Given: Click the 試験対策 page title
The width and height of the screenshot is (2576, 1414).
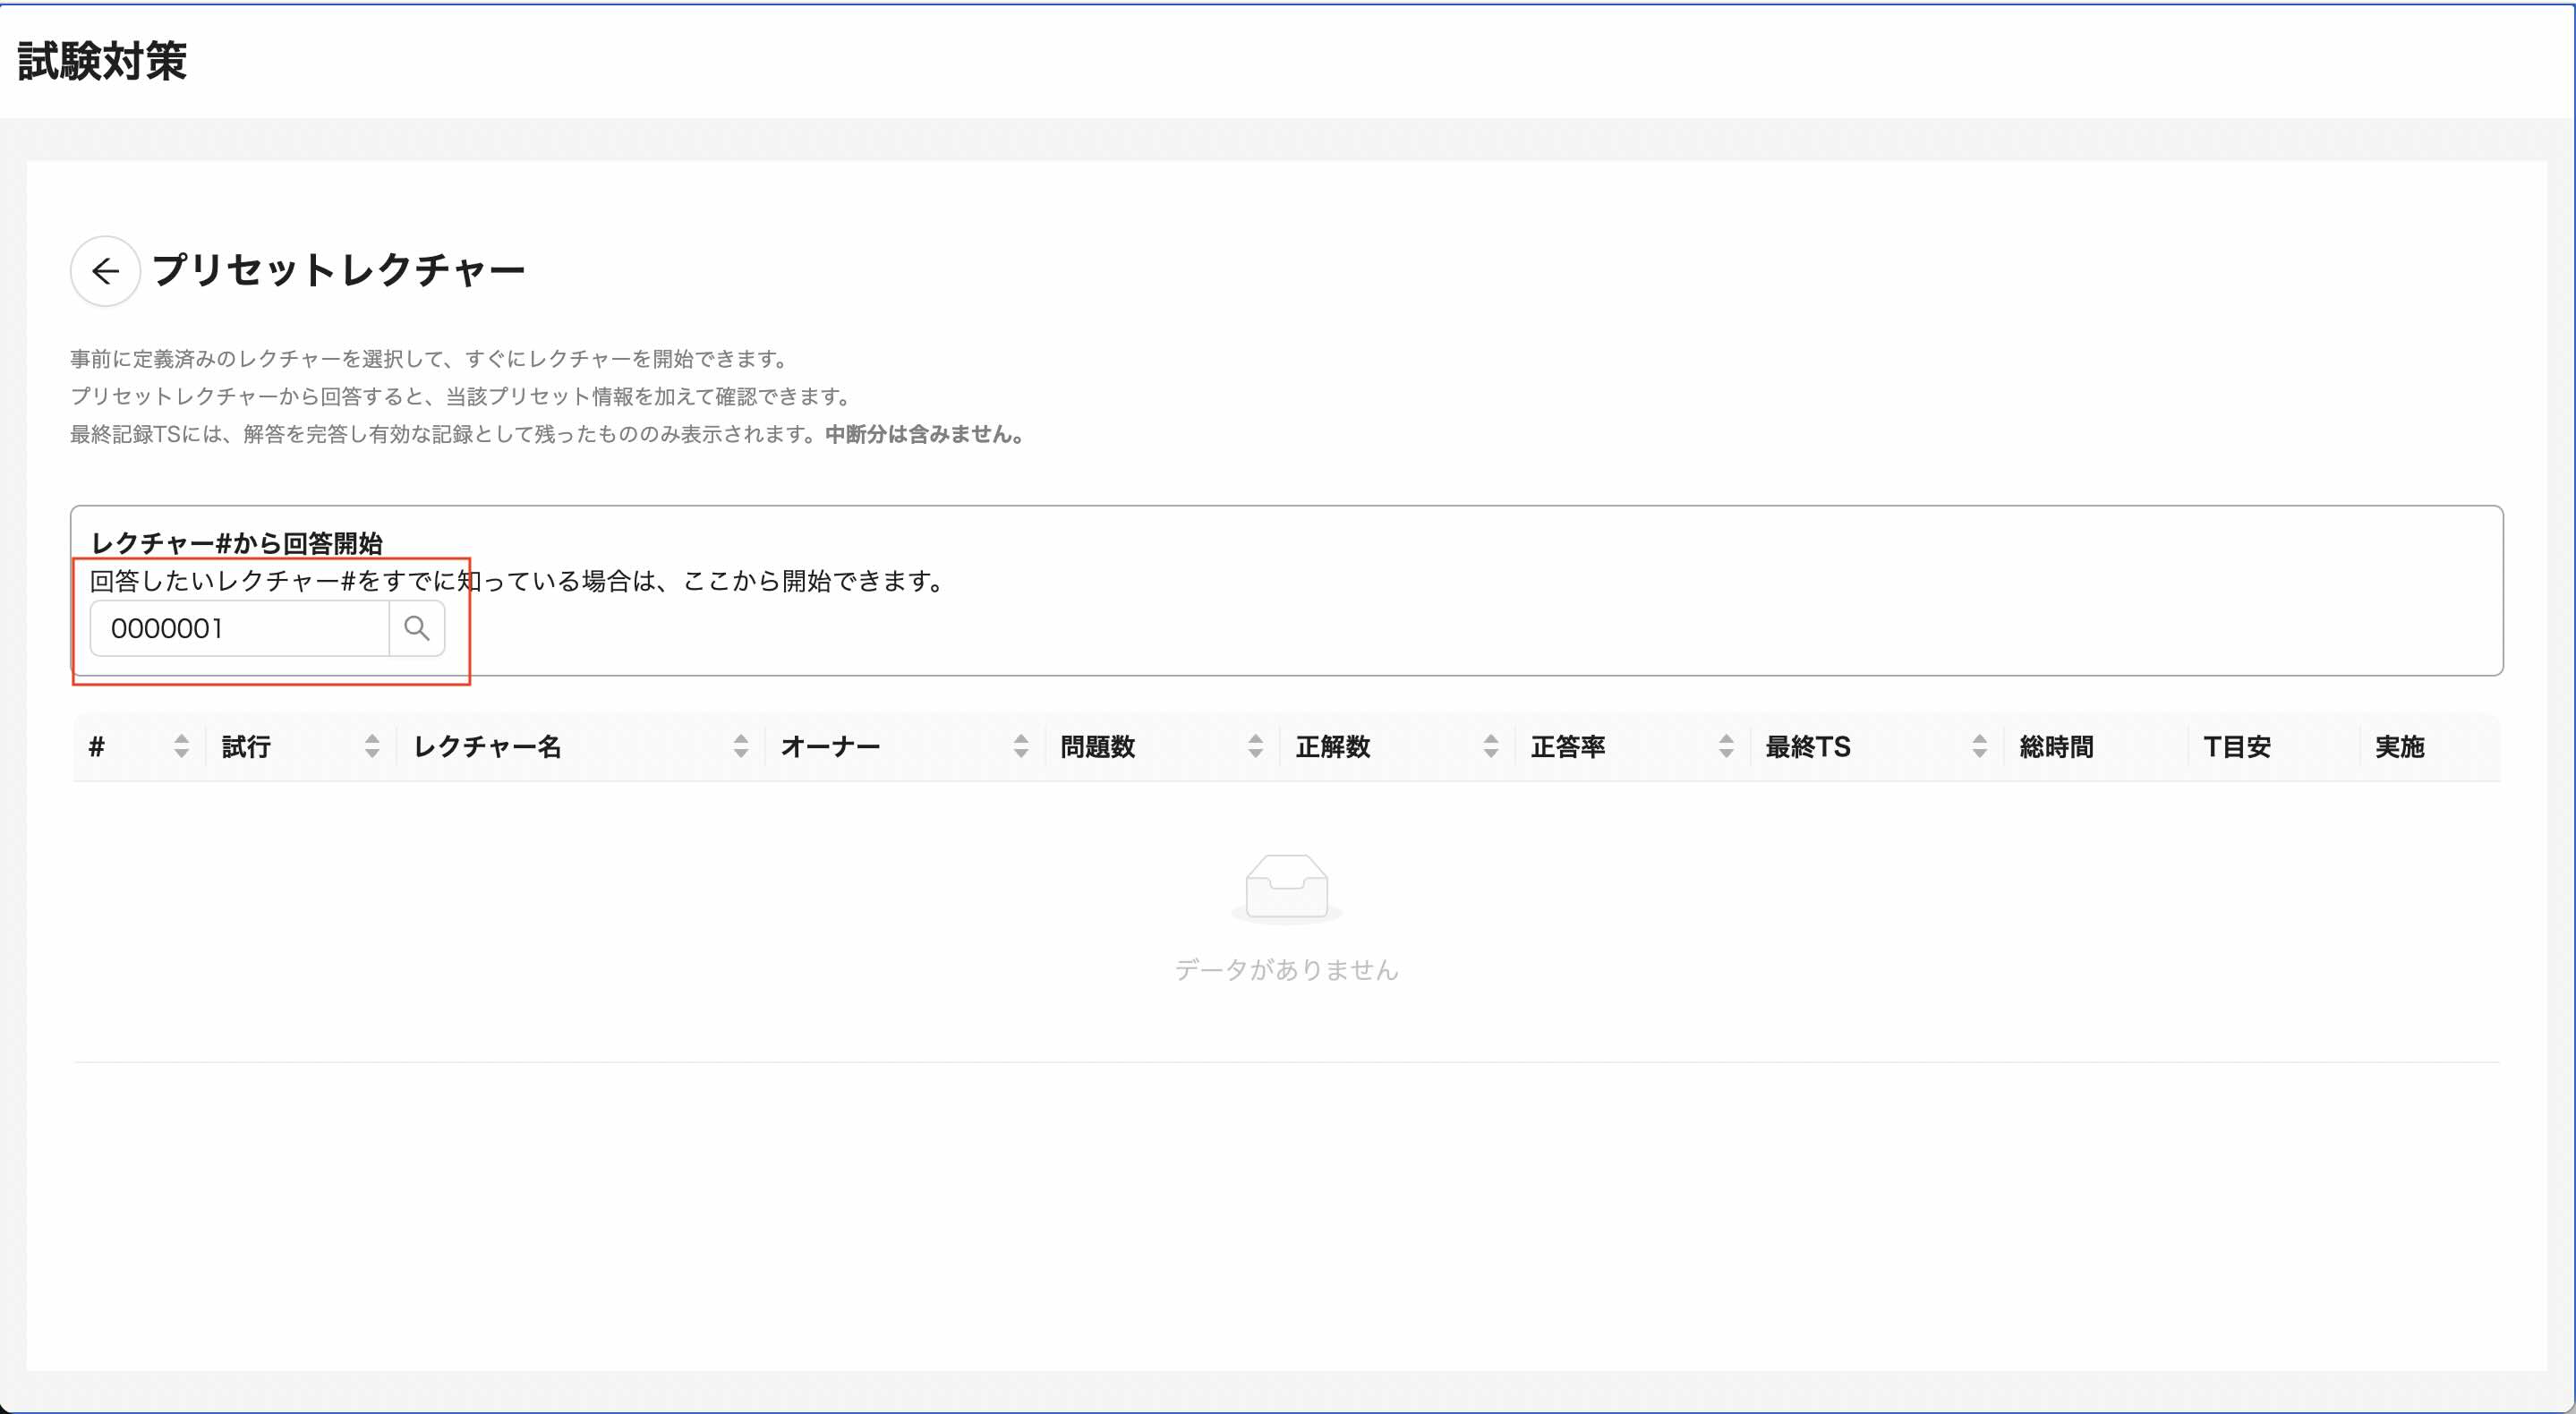Looking at the screenshot, I should tap(103, 60).
